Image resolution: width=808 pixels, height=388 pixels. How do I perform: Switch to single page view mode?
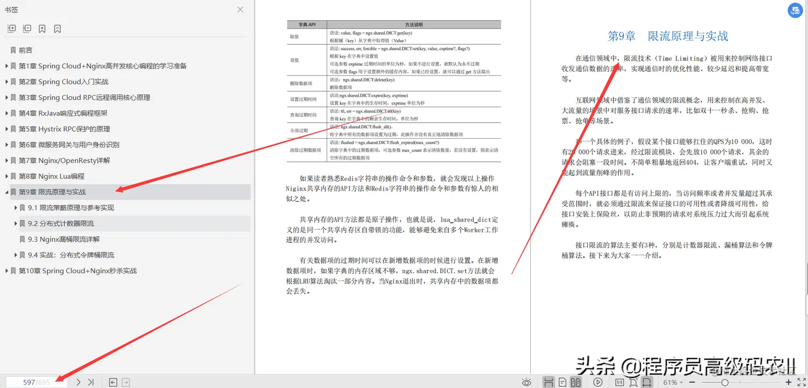pos(563,382)
